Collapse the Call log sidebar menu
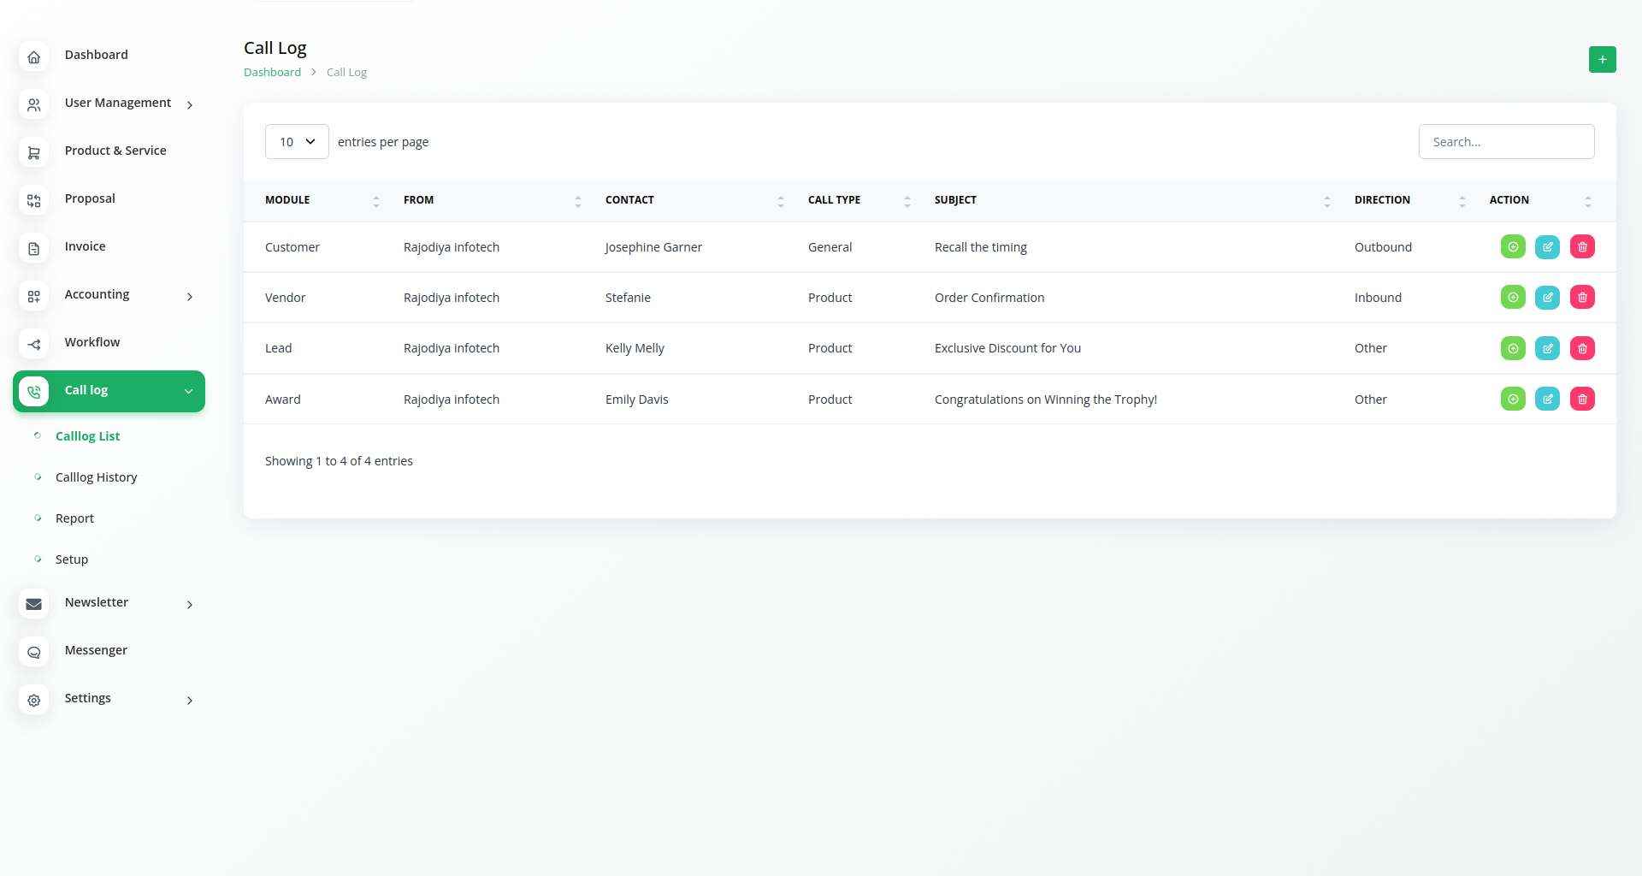Image resolution: width=1642 pixels, height=876 pixels. [x=188, y=391]
